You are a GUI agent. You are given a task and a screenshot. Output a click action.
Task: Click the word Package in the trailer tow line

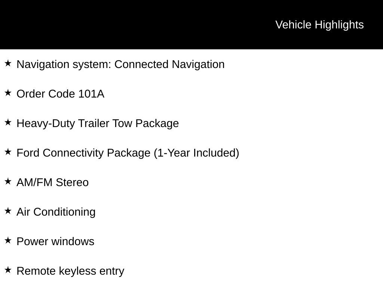pyautogui.click(x=157, y=124)
